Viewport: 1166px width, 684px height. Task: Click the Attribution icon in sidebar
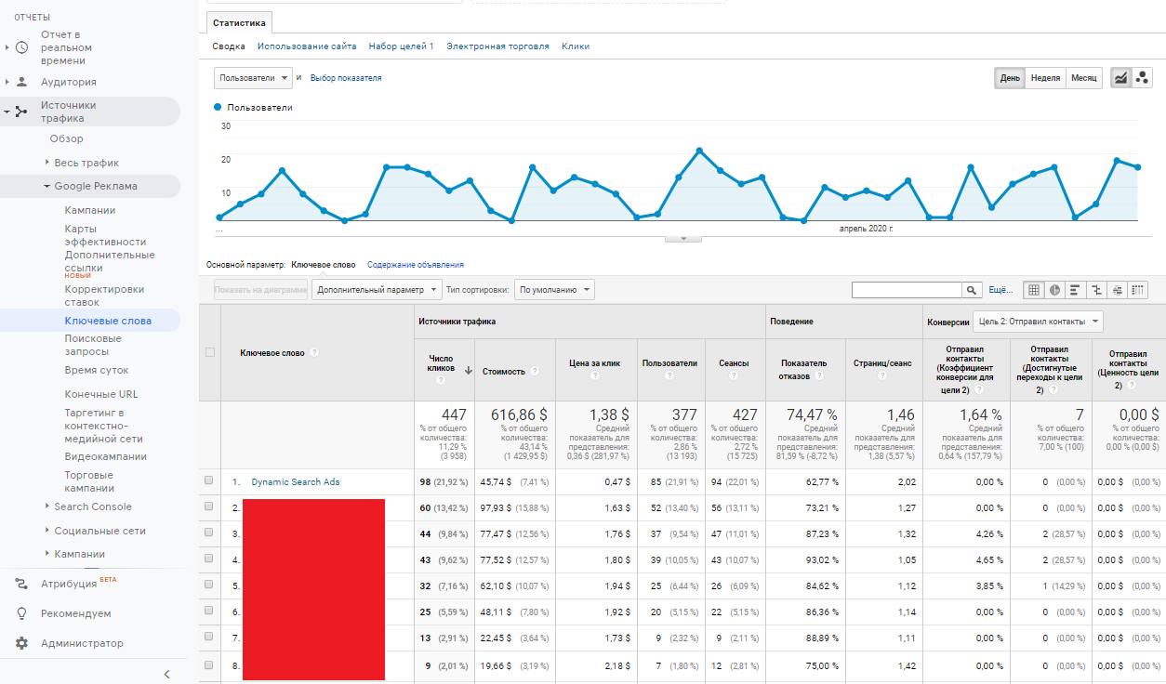pos(22,584)
